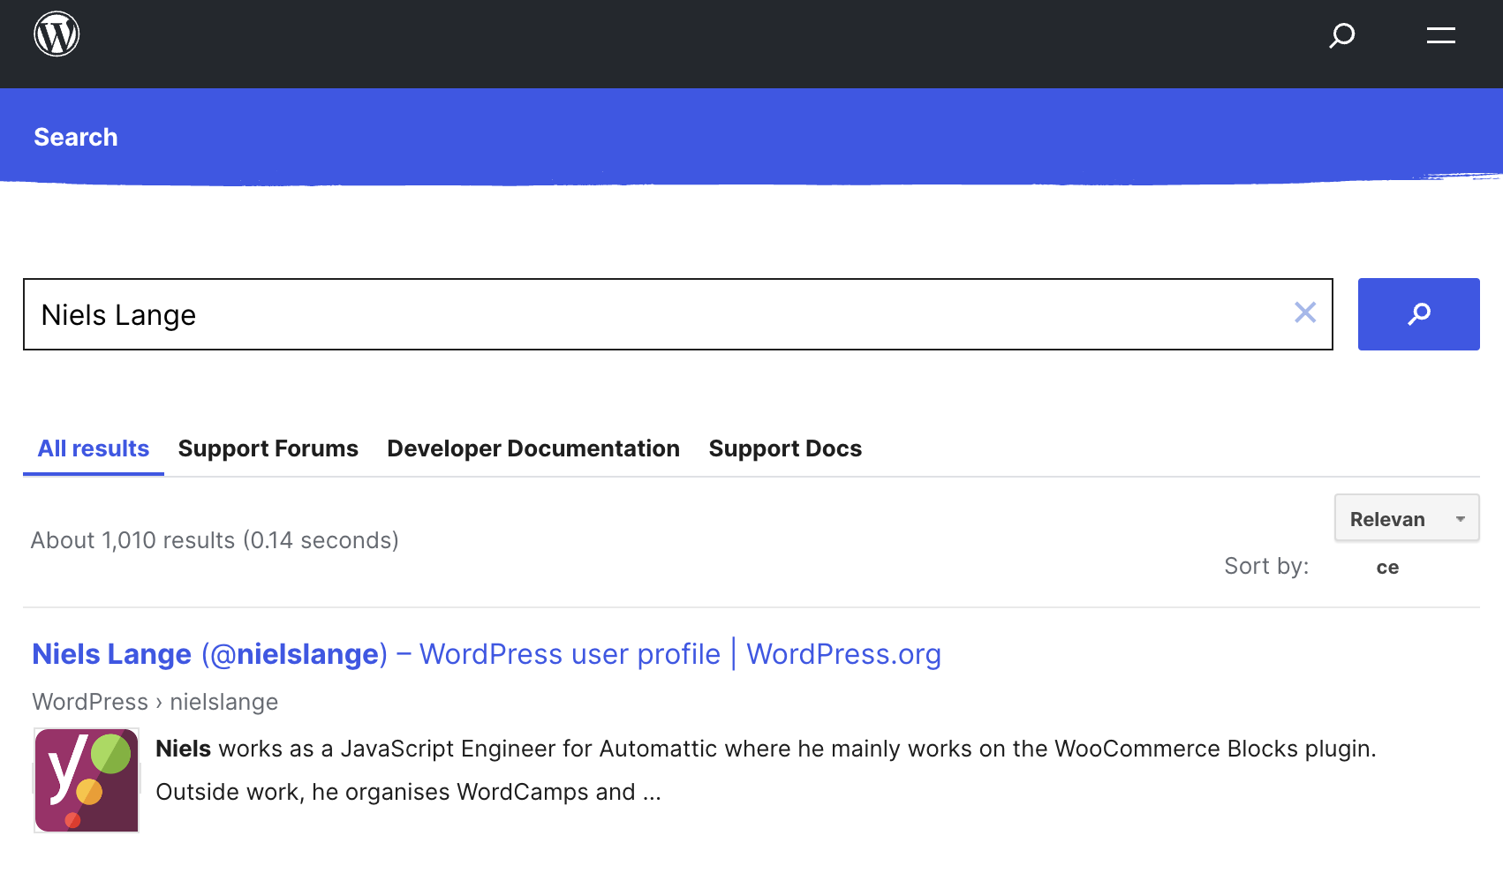Viewport: 1503px width, 881px height.
Task: Open the Niels Lange user profile link
Action: pyautogui.click(x=486, y=654)
